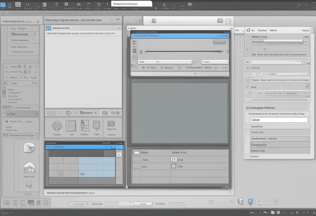Select the square curve-graph tool icon
316x216 pixels.
click(71, 126)
